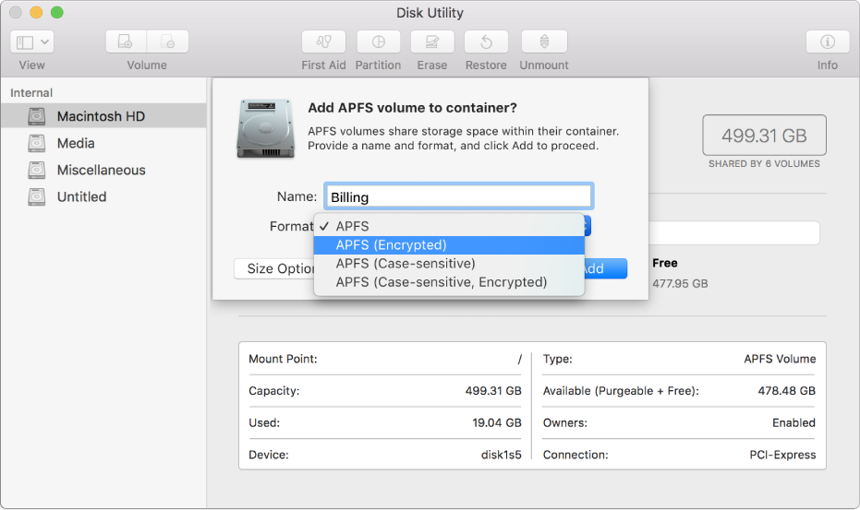Image resolution: width=860 pixels, height=510 pixels.
Task: Click the Name text field
Action: (458, 196)
